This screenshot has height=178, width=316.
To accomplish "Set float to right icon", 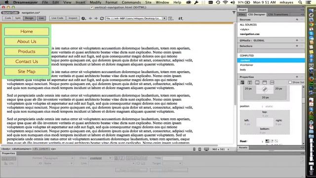I will coord(272,141).
